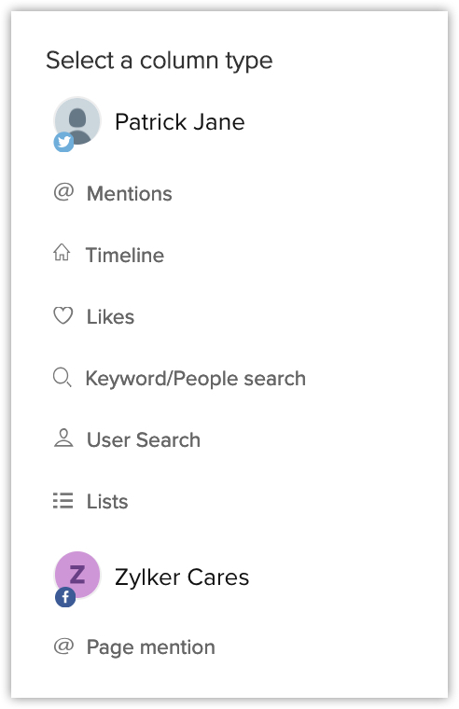Click the magnifier icon for Keyword/People search
This screenshot has height=709, width=459.
click(62, 377)
